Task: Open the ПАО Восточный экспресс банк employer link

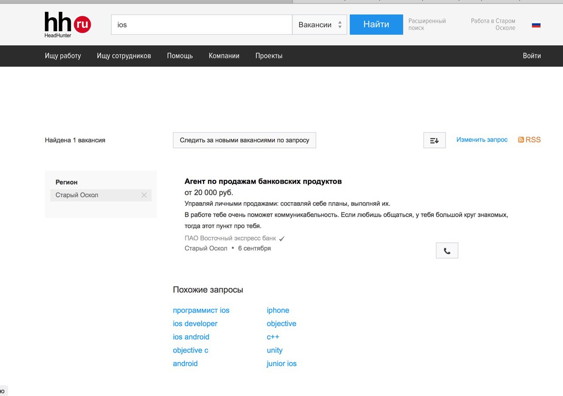Action: click(230, 238)
